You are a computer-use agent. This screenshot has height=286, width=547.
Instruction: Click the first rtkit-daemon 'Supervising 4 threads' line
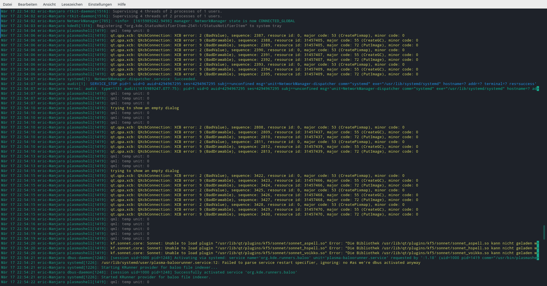click(x=111, y=11)
